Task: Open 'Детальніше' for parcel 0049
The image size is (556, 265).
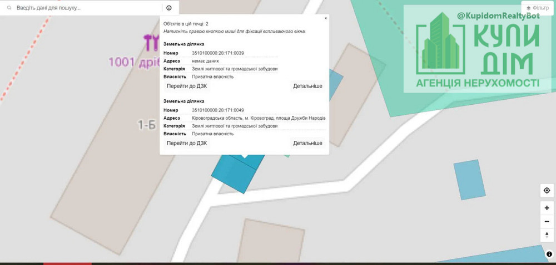Action: point(307,143)
